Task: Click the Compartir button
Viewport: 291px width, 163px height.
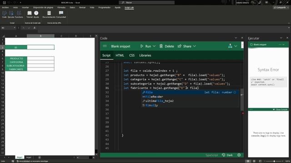Action: point(281,7)
